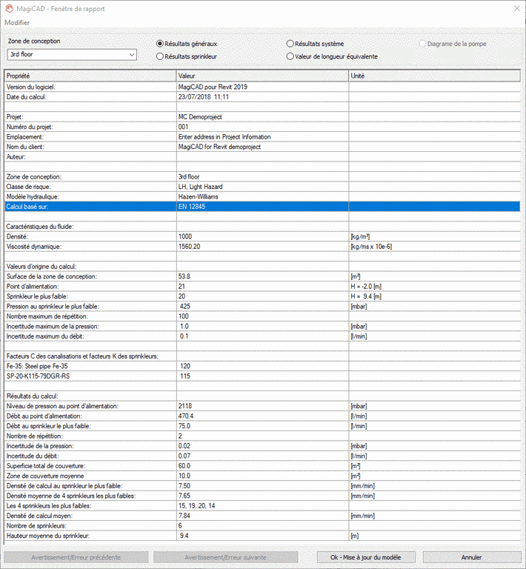
Task: Click pressure level value '2118'
Action: coord(185,406)
